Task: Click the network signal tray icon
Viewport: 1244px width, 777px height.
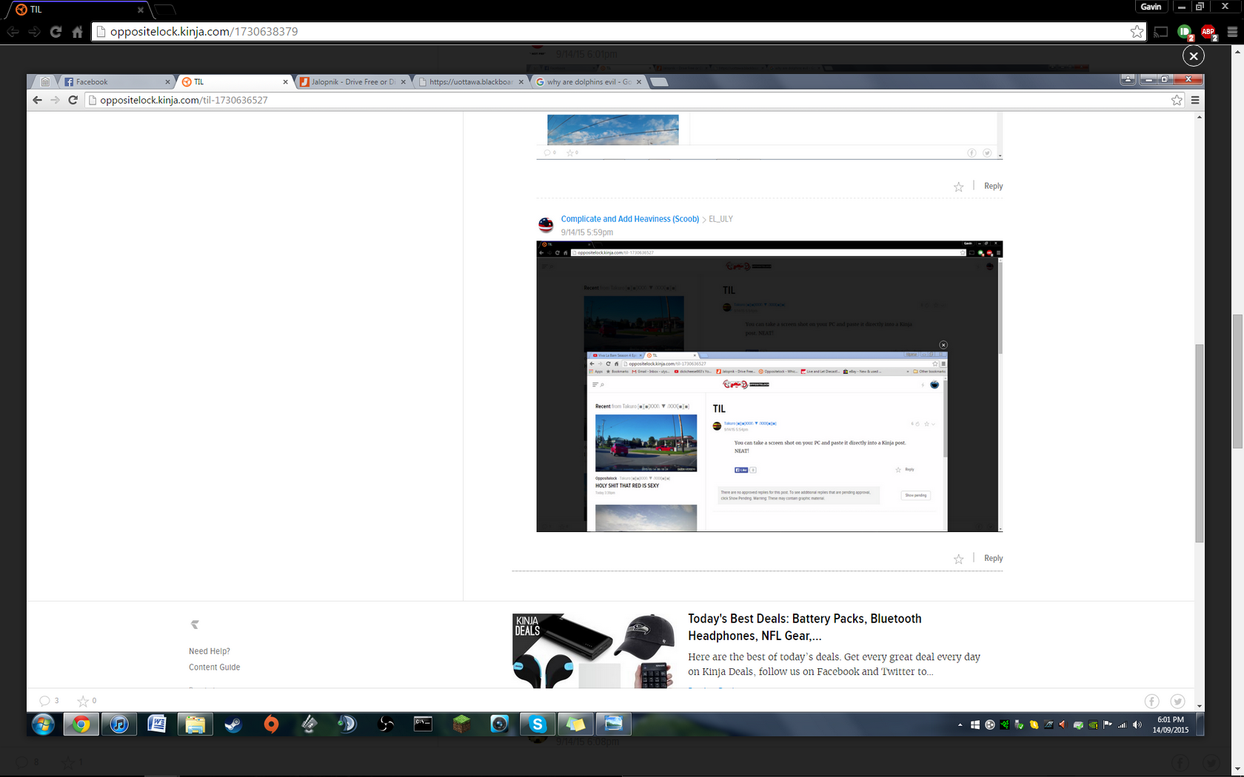Action: (1123, 725)
